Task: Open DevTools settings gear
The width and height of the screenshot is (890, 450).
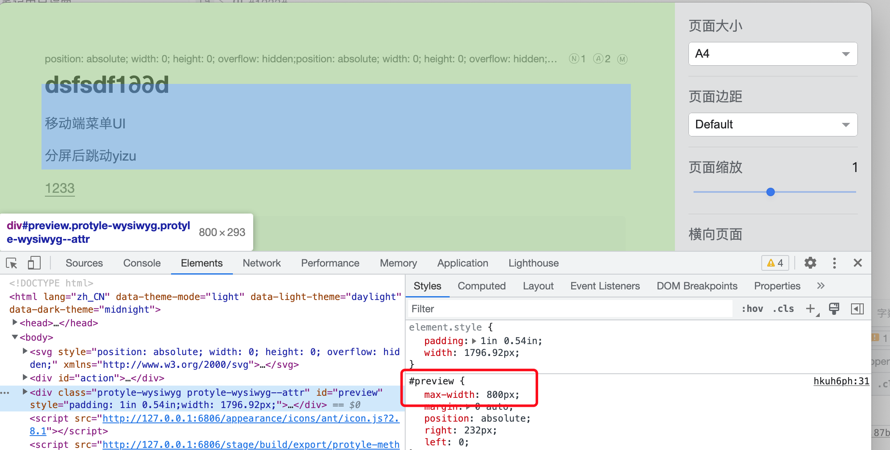Action: pyautogui.click(x=810, y=263)
